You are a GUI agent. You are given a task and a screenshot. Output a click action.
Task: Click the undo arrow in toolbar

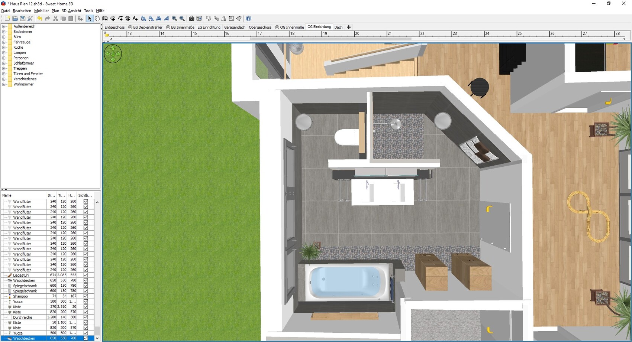coord(40,19)
